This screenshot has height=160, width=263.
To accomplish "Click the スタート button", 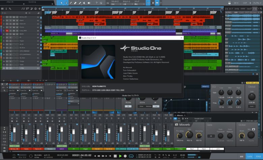I will 236,3.
